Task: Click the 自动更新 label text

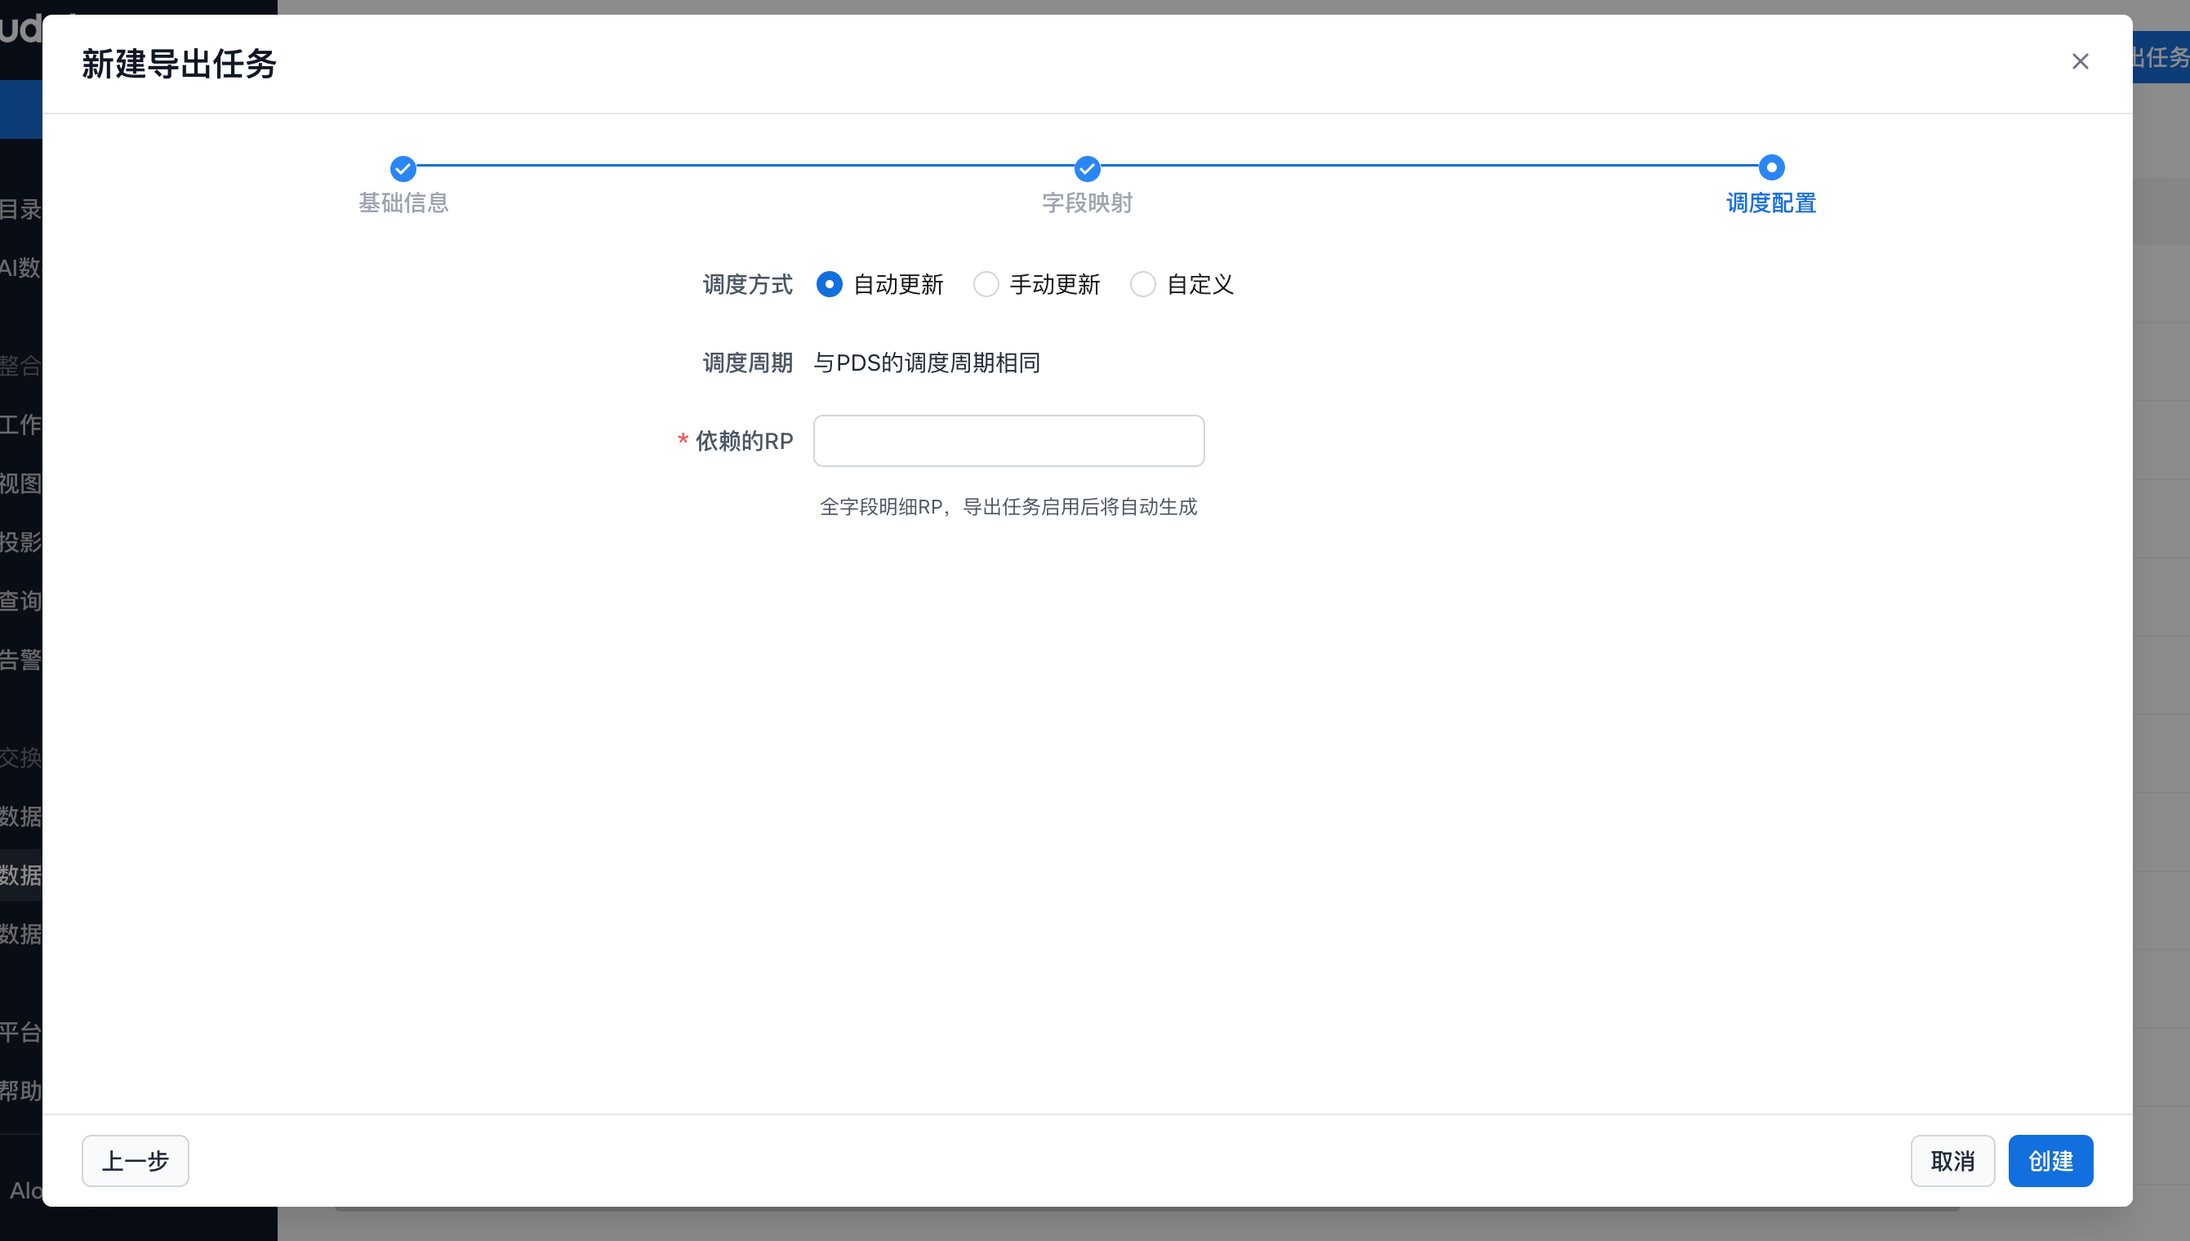Action: (897, 285)
